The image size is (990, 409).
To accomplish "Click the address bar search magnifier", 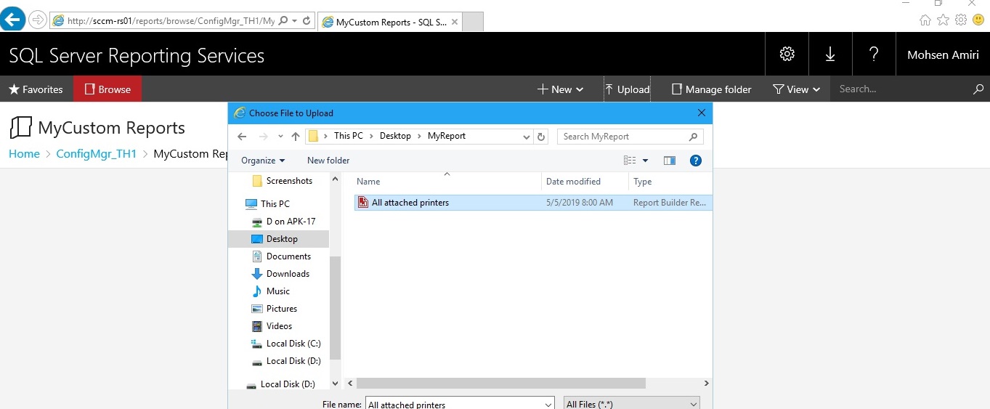I will [283, 21].
